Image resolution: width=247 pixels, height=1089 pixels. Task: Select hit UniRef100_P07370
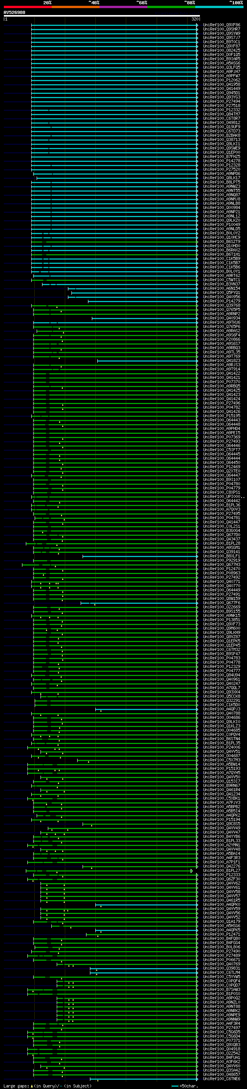tap(222, 382)
